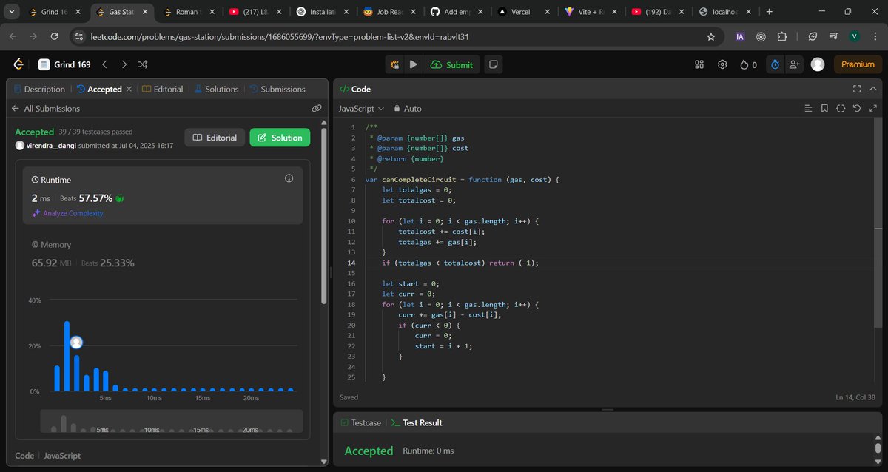Click the browser back arrow

point(13,36)
